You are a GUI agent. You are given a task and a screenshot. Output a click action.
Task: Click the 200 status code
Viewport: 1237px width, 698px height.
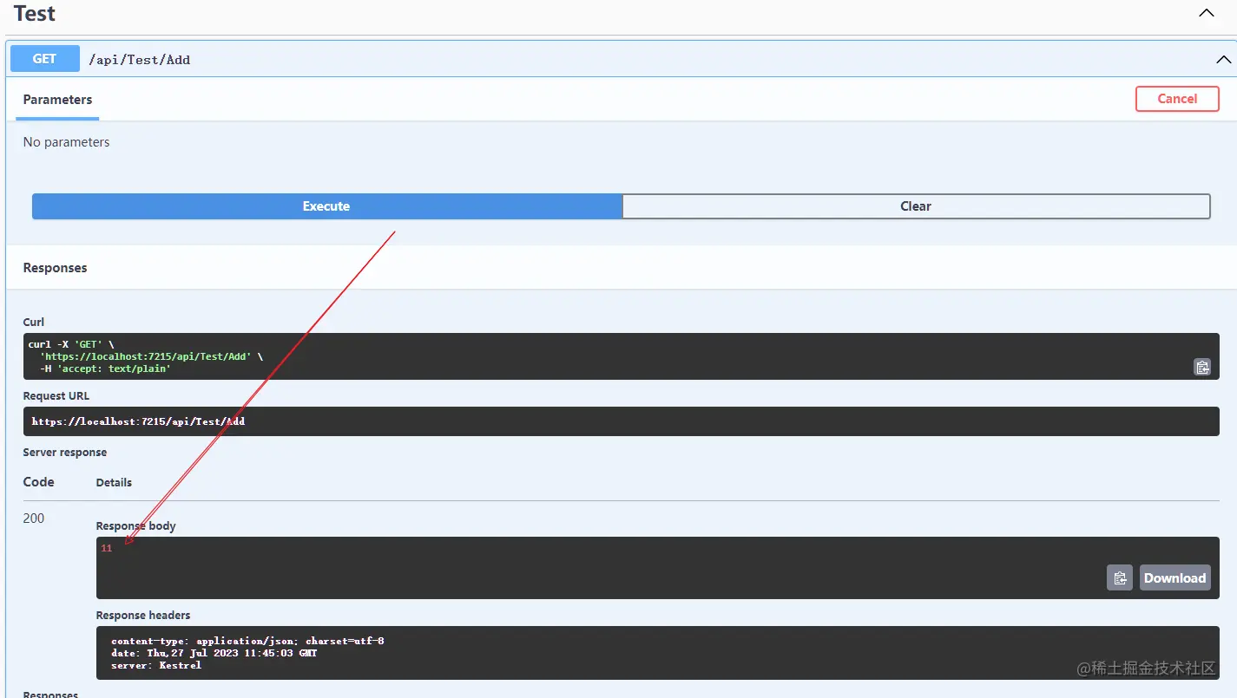click(x=34, y=519)
